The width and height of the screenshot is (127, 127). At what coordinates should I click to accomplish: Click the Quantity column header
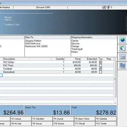[58, 59]
